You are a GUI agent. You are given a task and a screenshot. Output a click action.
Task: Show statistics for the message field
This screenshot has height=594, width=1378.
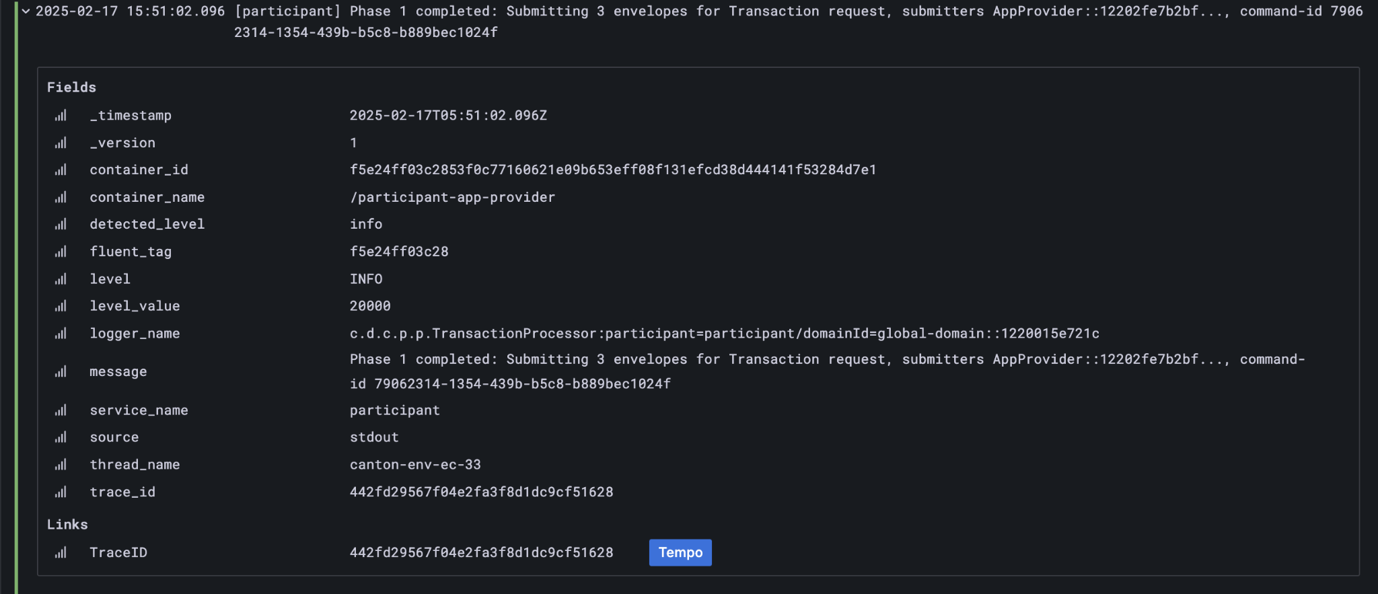pos(61,371)
